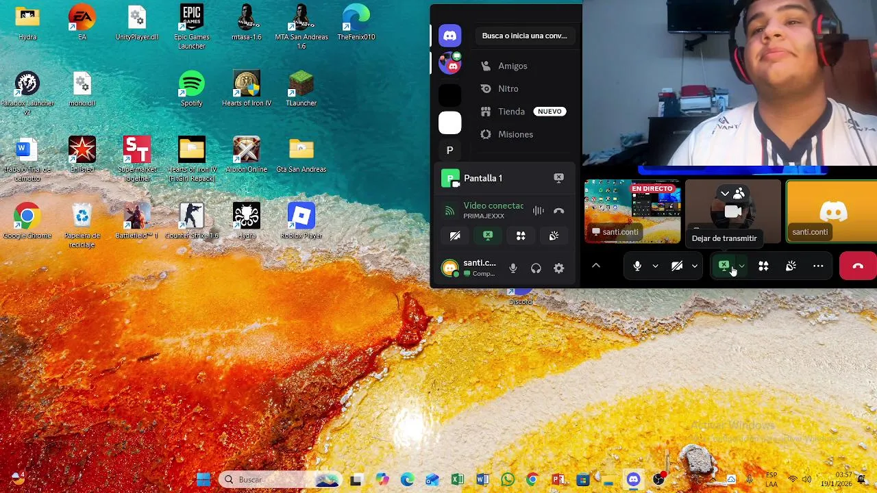Click 'Dejar de transmitir' stop streaming button
This screenshot has height=493, width=877.
point(724,266)
